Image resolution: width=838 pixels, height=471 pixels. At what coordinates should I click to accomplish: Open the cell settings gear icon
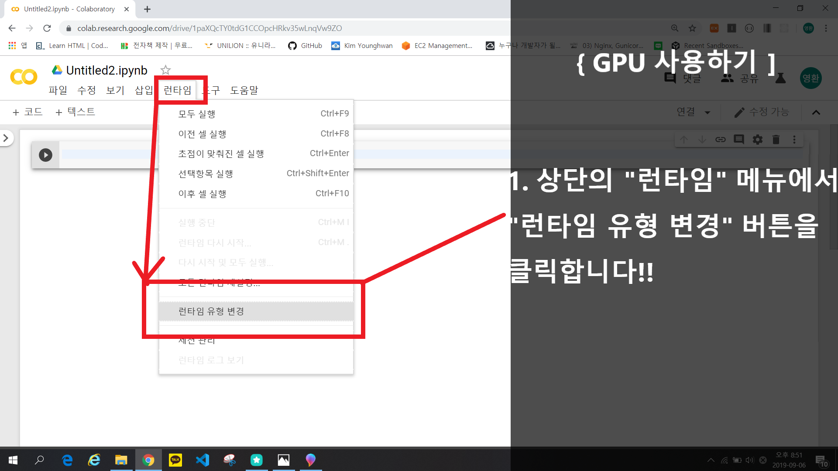tap(757, 140)
